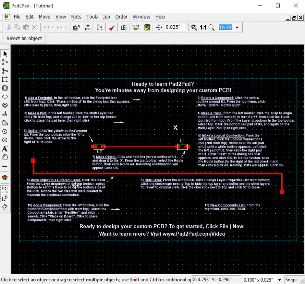
Task: Click the "Add a Footprint:" heading text
Action: coord(41,98)
